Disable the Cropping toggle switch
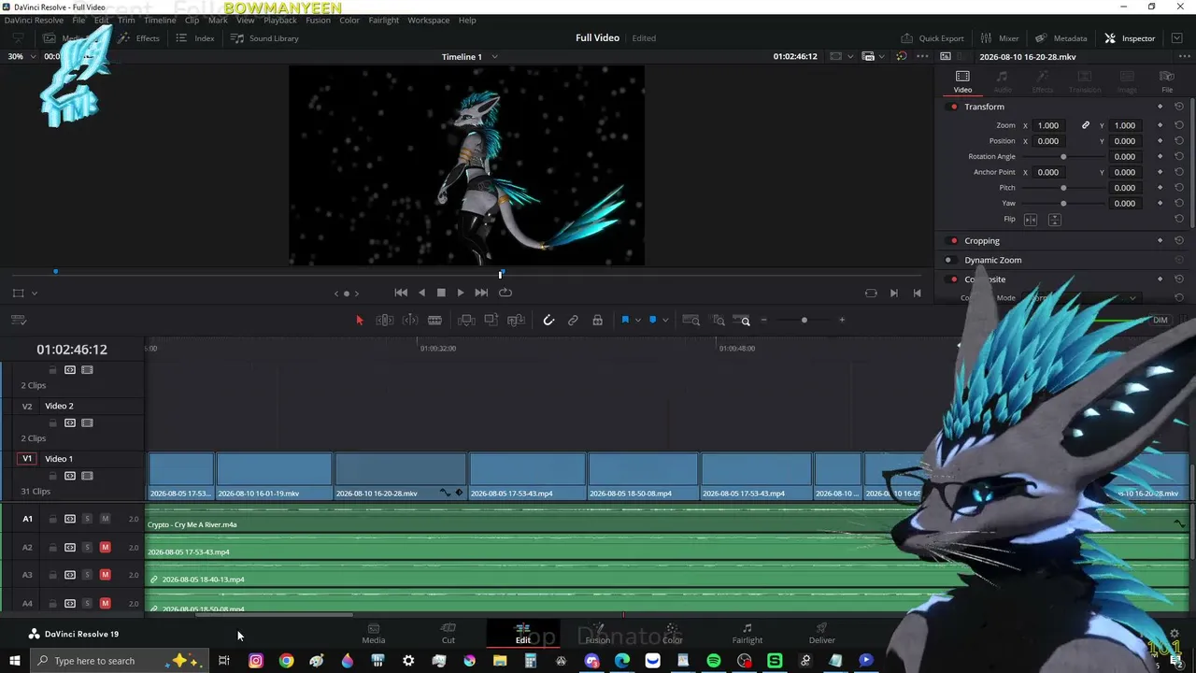The height and width of the screenshot is (673, 1196). click(953, 241)
